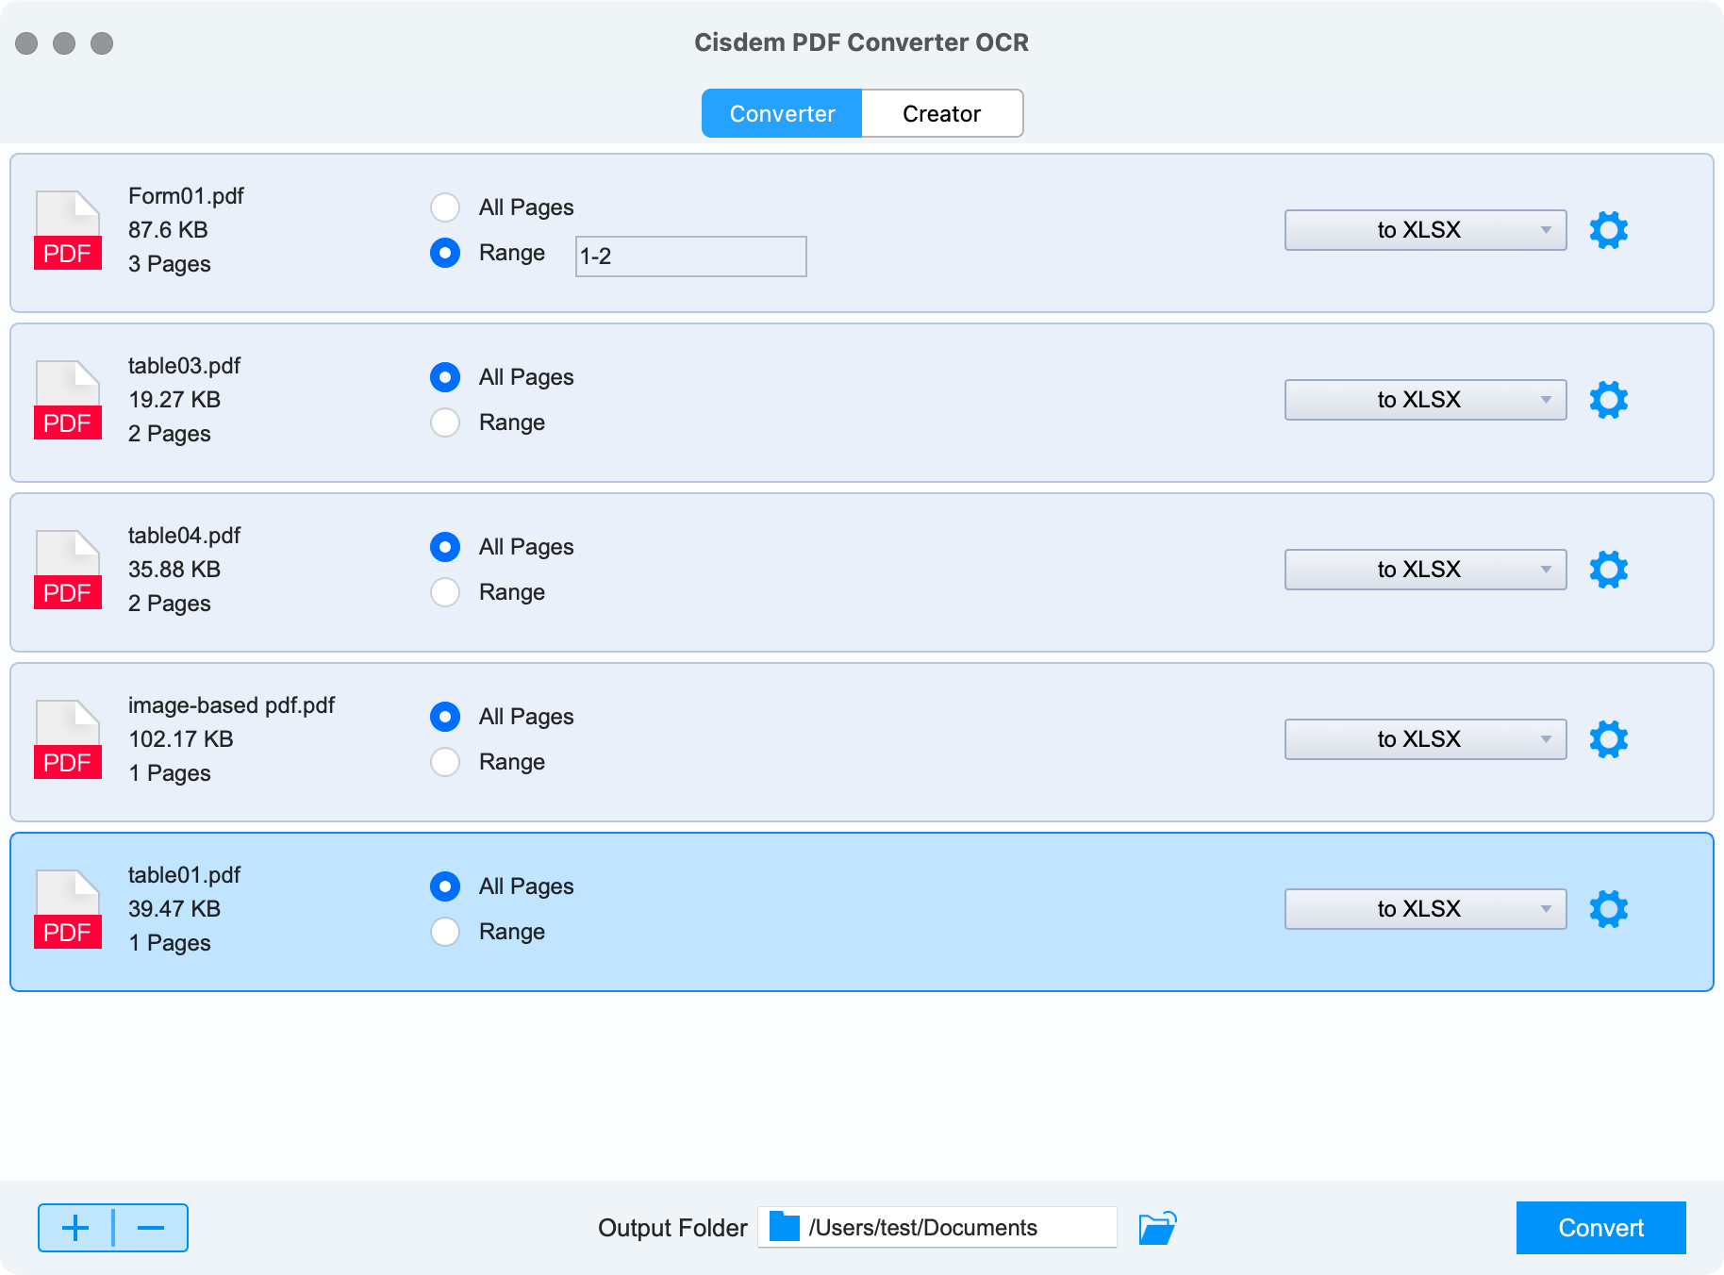Select All Pages for table03.pdf
The width and height of the screenshot is (1724, 1275).
click(x=445, y=377)
